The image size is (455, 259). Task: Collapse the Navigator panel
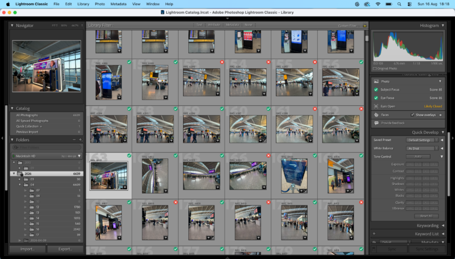coord(12,26)
